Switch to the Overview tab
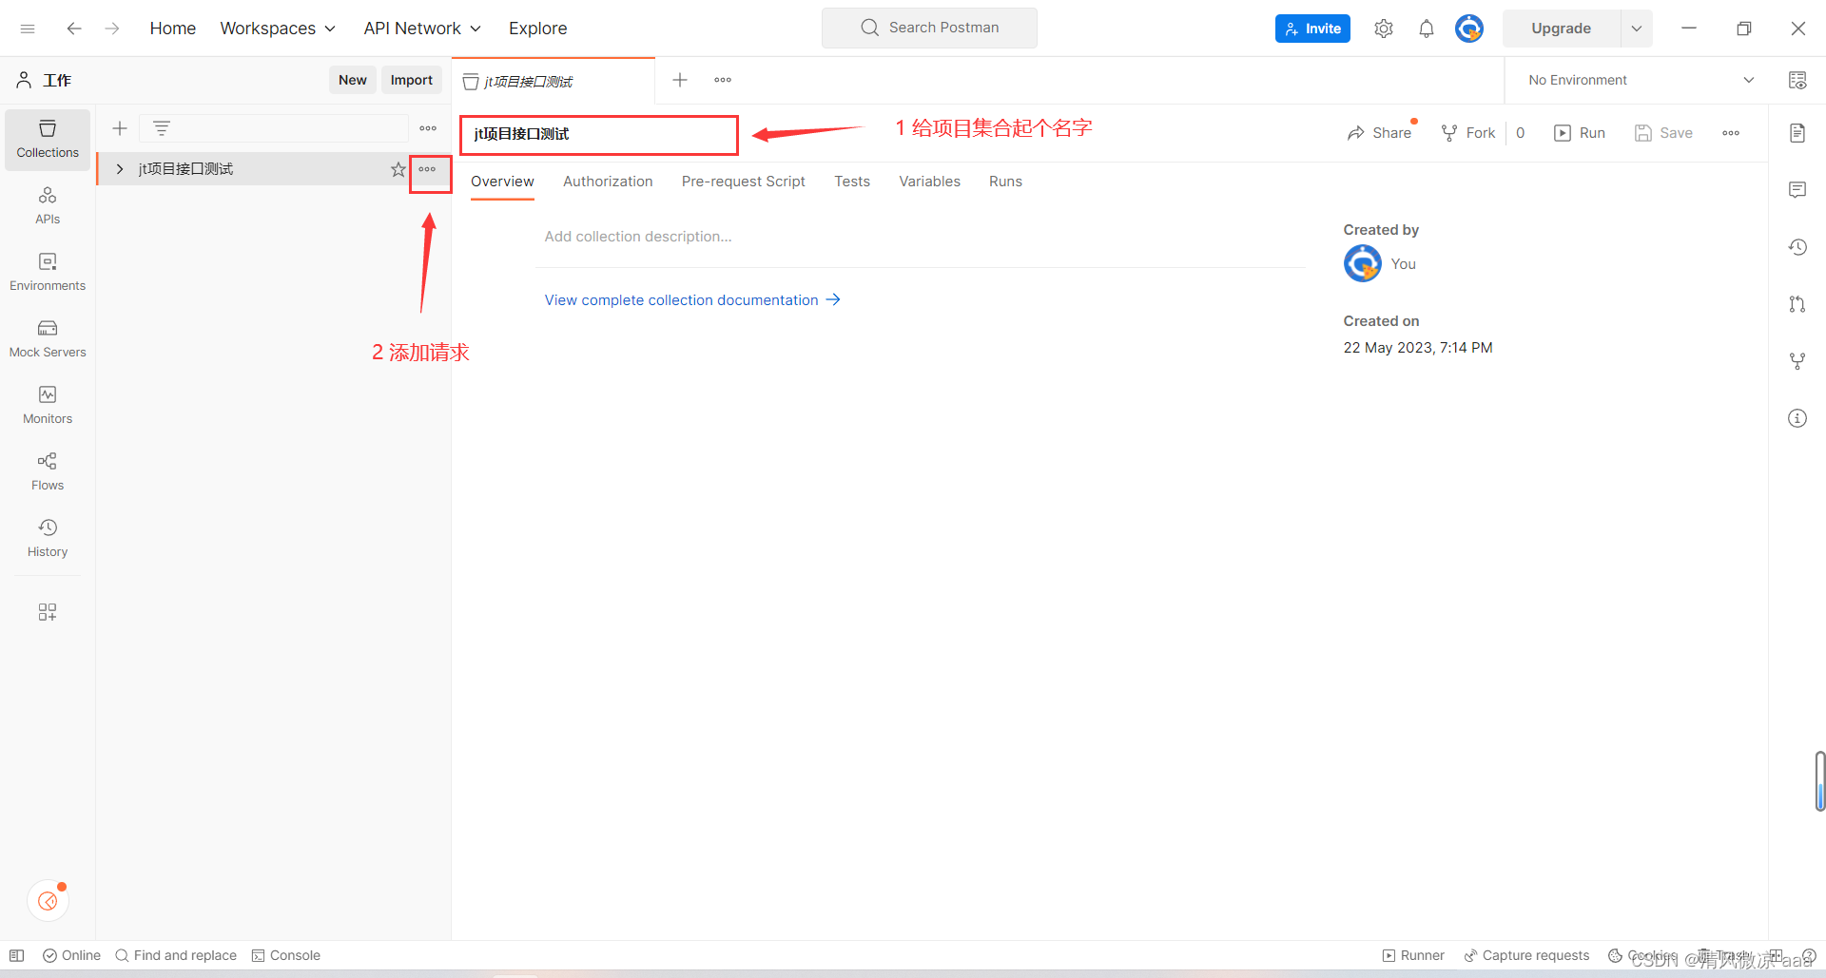The height and width of the screenshot is (978, 1826). (502, 182)
